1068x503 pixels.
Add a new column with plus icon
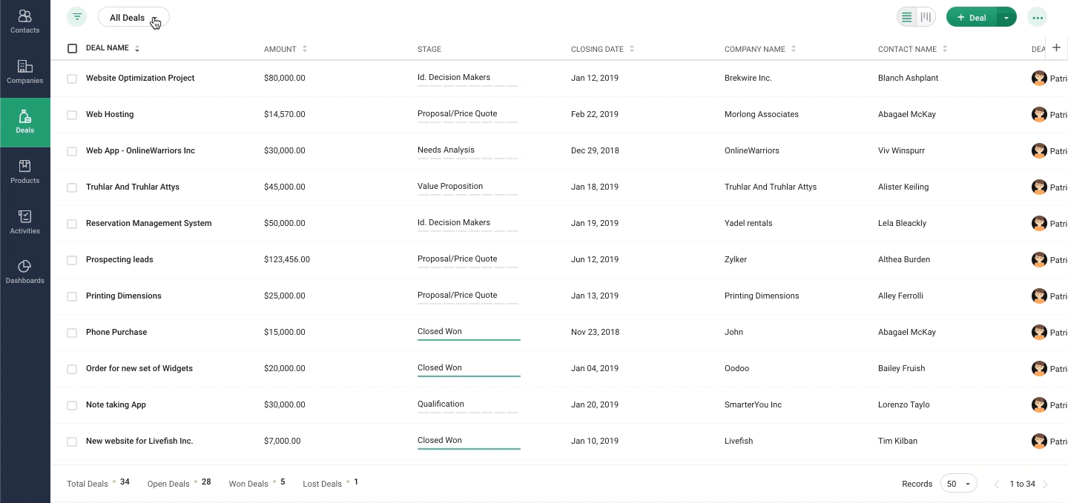click(1056, 47)
